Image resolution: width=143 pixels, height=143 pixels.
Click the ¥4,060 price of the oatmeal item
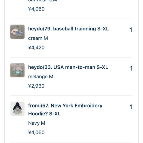pyautogui.click(x=36, y=9)
